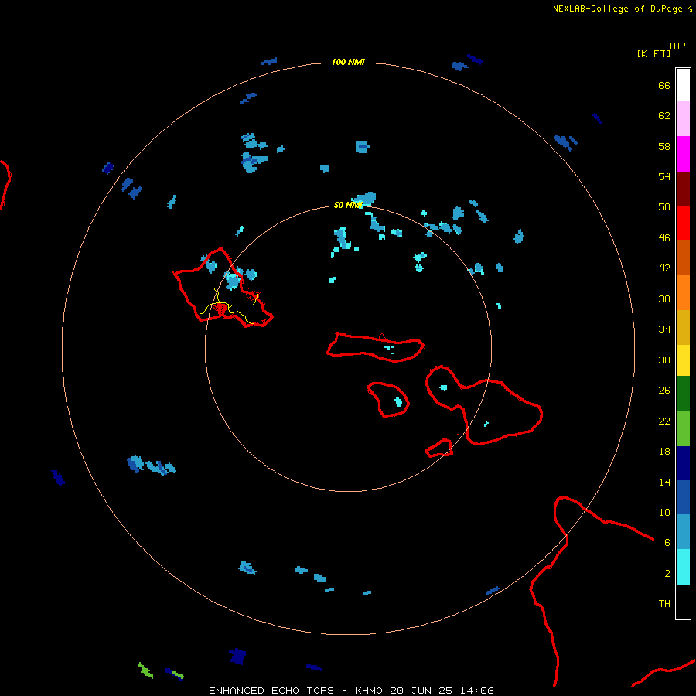This screenshot has height=696, width=696.
Task: Click the legend value "10"
Action: (x=664, y=512)
